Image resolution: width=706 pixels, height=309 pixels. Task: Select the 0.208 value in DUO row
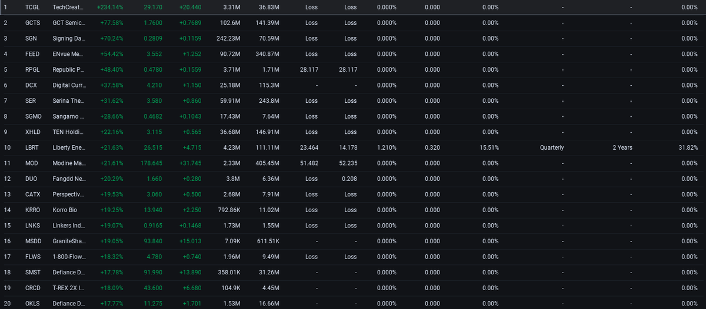pyautogui.click(x=351, y=179)
